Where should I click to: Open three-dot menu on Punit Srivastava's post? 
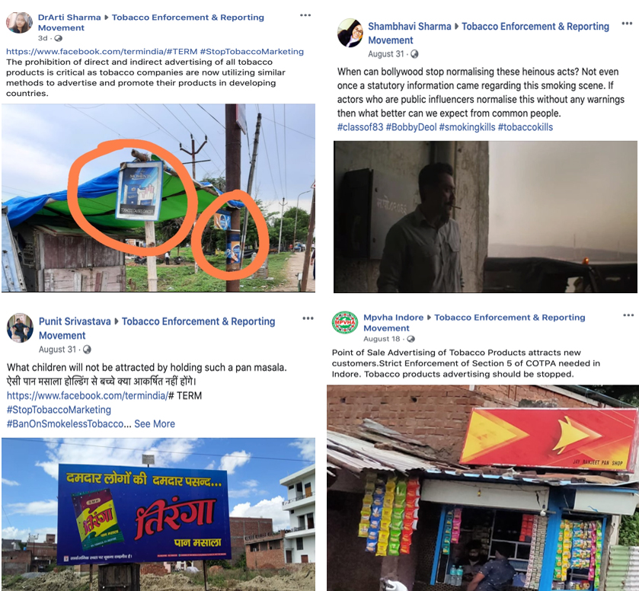(x=308, y=318)
